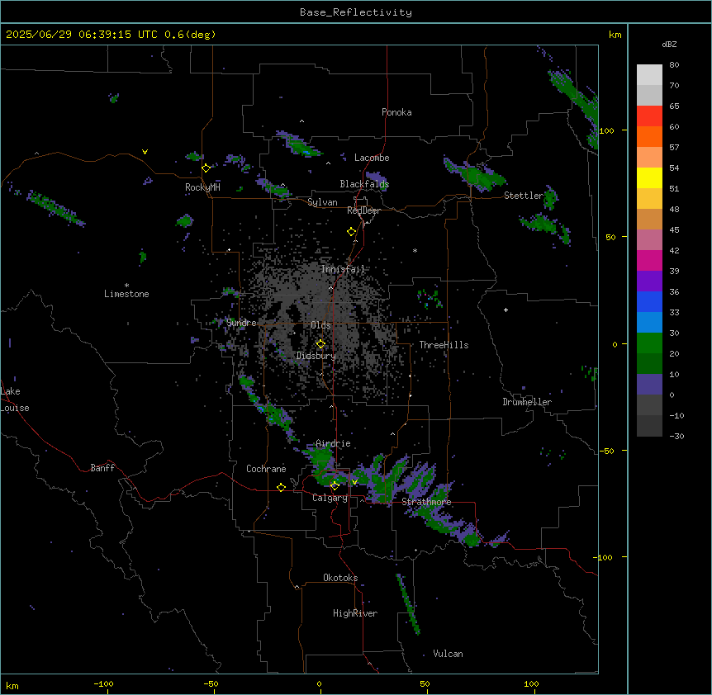The image size is (712, 695).
Task: Click the Innisfail town label
Action: pos(344,269)
